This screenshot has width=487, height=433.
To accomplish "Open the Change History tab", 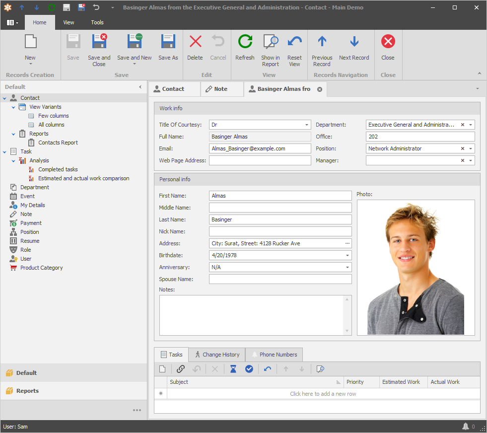I will (217, 355).
